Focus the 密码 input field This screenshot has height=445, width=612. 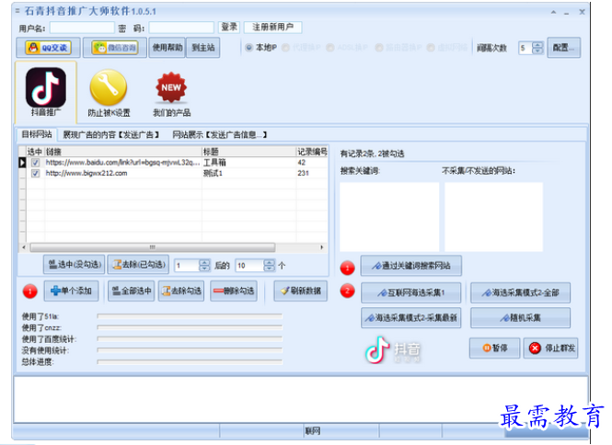tap(181, 28)
